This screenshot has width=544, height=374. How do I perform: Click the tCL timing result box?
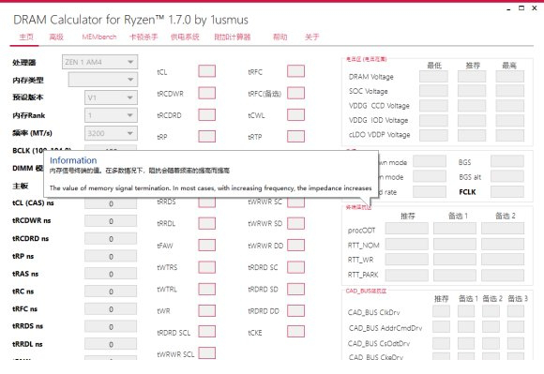(x=206, y=71)
